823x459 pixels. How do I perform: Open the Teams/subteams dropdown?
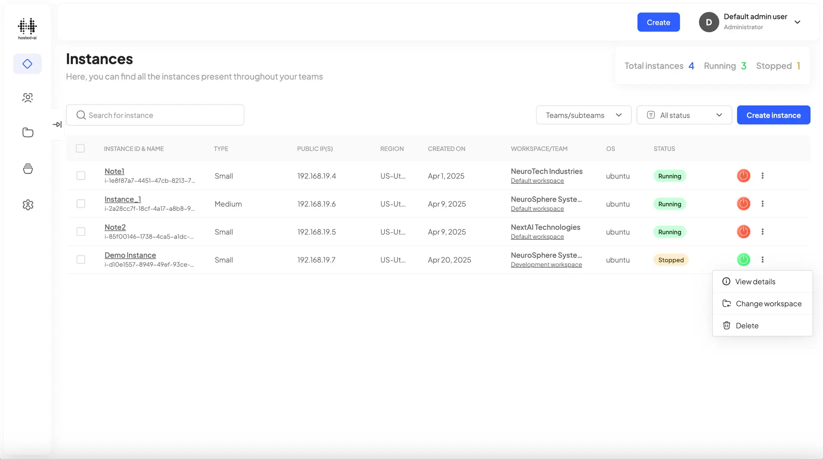pyautogui.click(x=583, y=115)
